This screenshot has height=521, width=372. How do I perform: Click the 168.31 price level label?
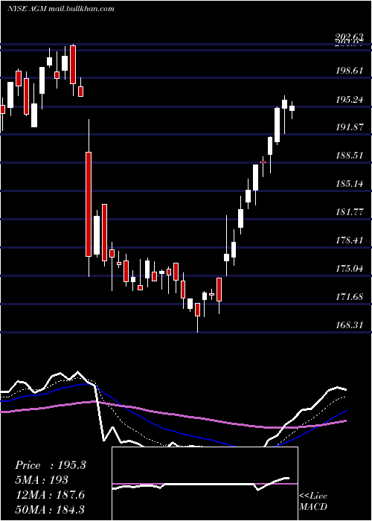pyautogui.click(x=350, y=325)
